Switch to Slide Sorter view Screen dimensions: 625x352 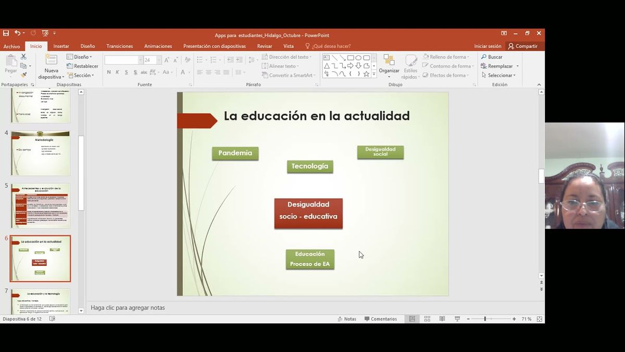(427, 319)
